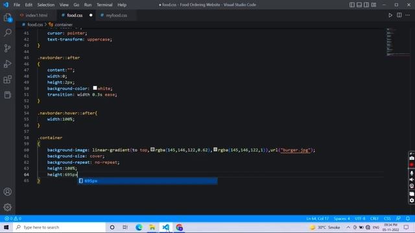This screenshot has width=415, height=233.
Task: Click the errors and warnings count in status bar
Action: tap(13, 219)
